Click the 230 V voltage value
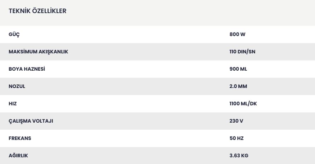The image size is (315, 164). tap(236, 121)
